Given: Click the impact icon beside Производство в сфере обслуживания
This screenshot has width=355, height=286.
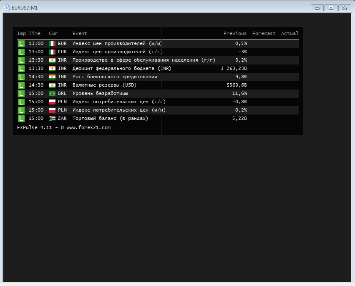Looking at the screenshot, I should [x=21, y=60].
